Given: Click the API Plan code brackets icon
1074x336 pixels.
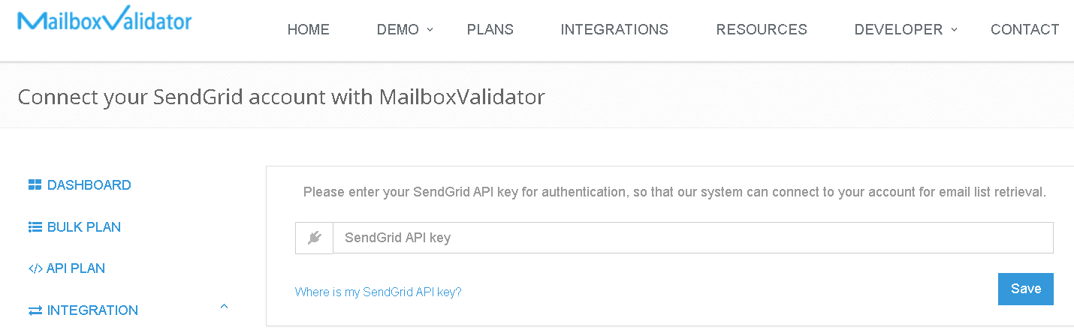Looking at the screenshot, I should (35, 268).
